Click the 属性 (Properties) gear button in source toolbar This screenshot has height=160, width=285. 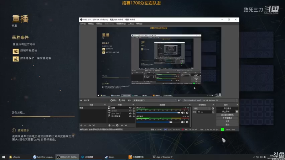click(113, 100)
